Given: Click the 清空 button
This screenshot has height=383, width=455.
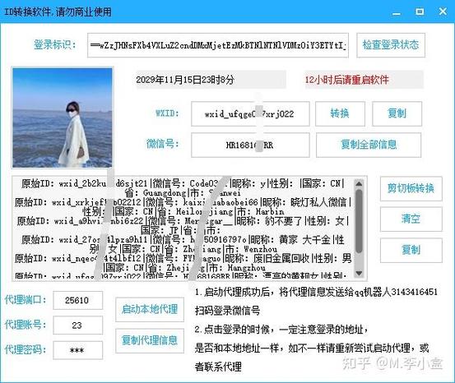Looking at the screenshot, I should [411, 219].
